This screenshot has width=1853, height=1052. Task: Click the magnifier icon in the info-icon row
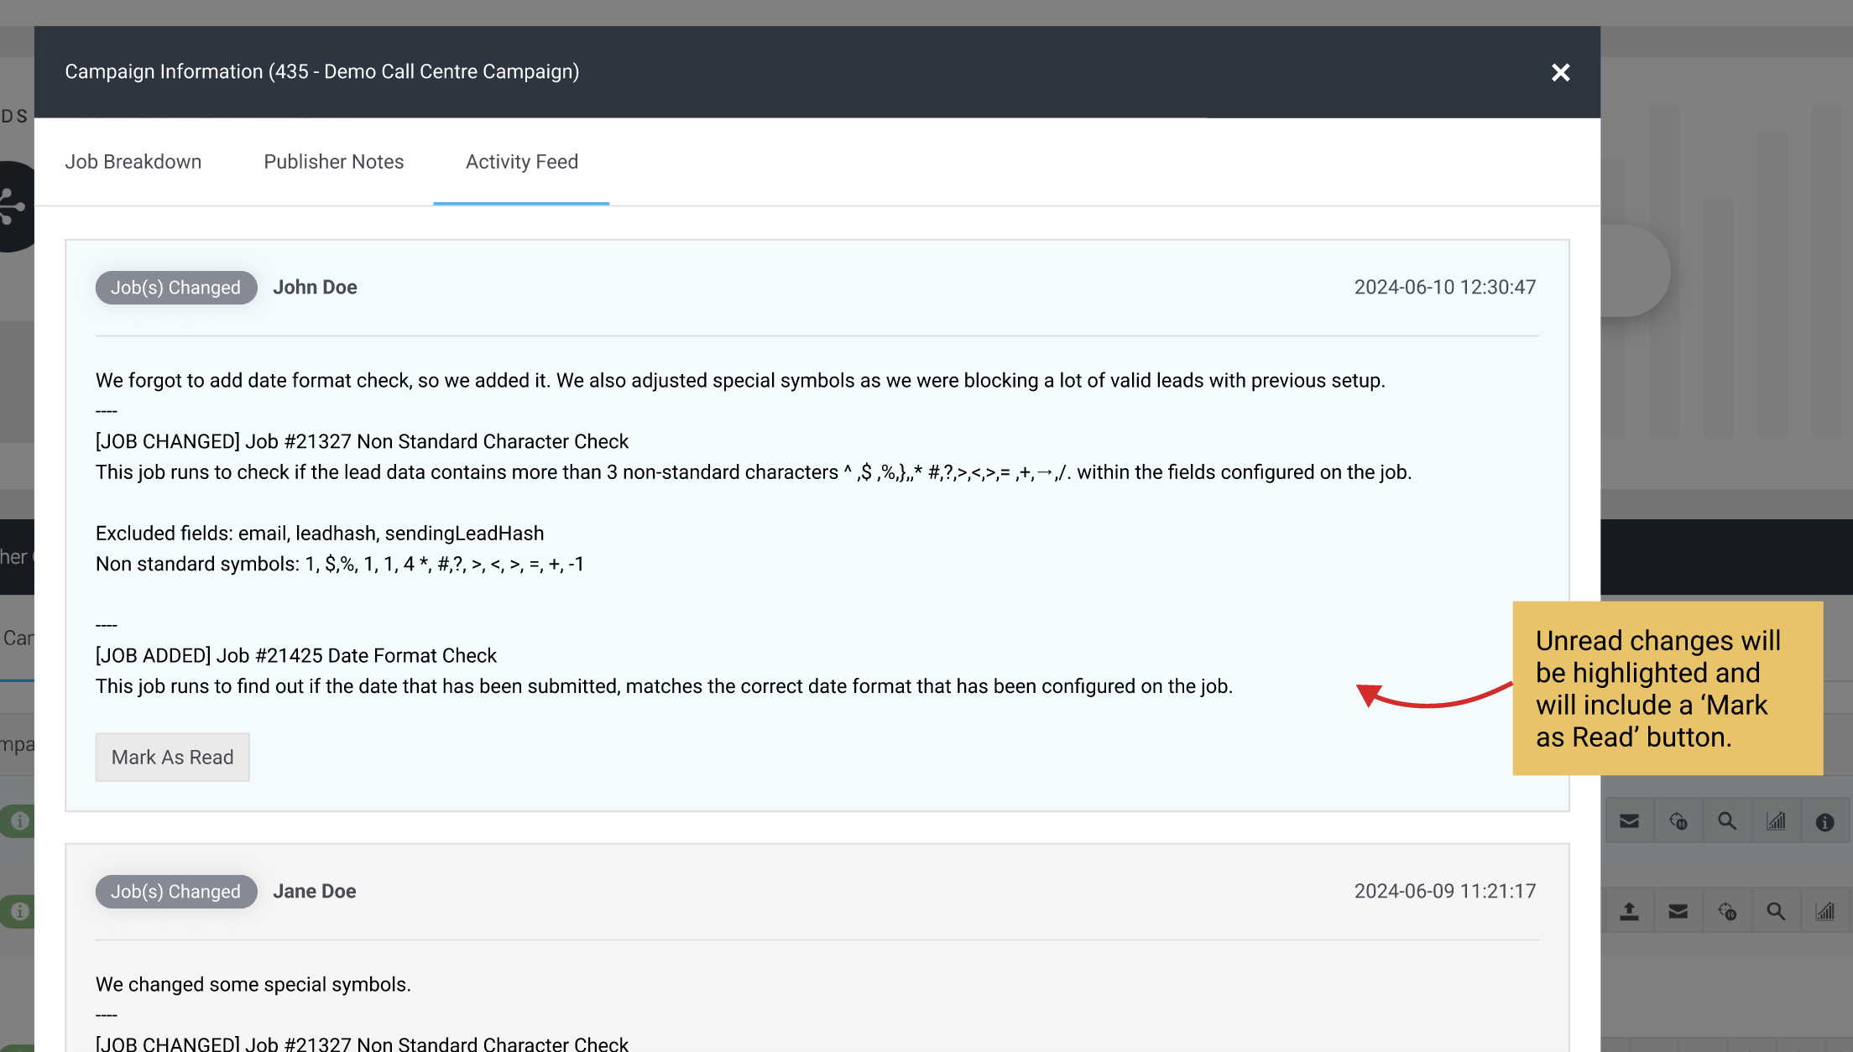pos(1726,821)
